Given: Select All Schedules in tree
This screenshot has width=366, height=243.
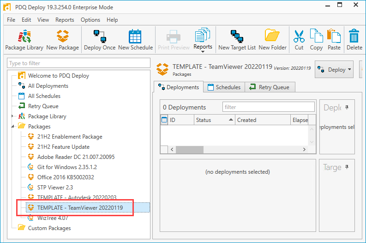Looking at the screenshot, I should [44, 96].
